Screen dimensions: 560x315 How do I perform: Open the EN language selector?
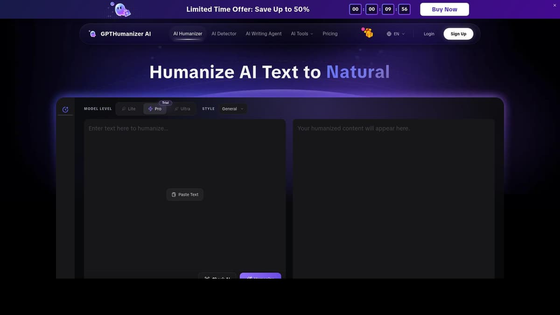[396, 34]
